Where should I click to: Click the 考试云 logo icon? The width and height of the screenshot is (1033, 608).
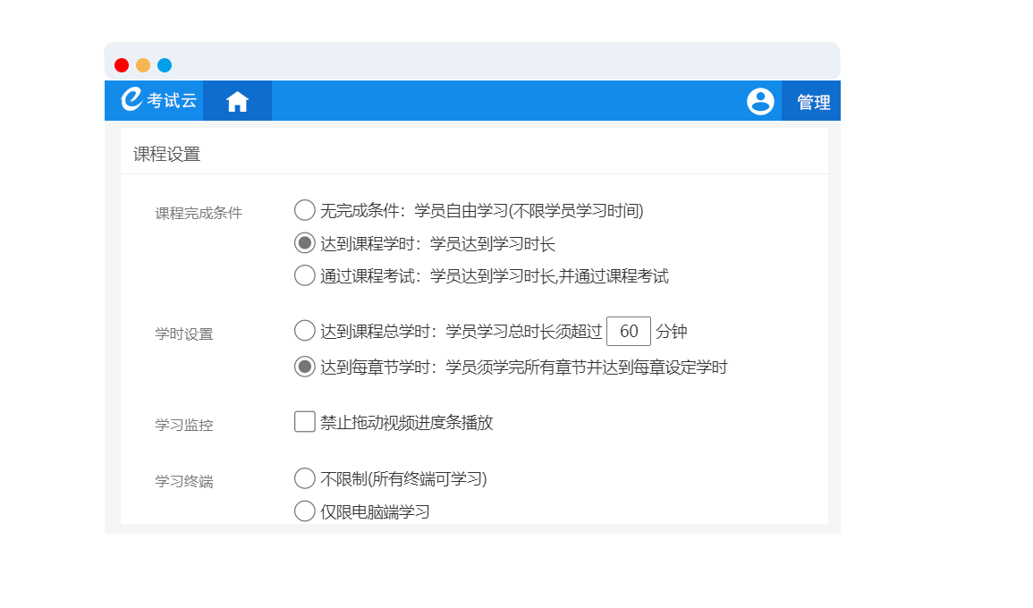point(132,99)
